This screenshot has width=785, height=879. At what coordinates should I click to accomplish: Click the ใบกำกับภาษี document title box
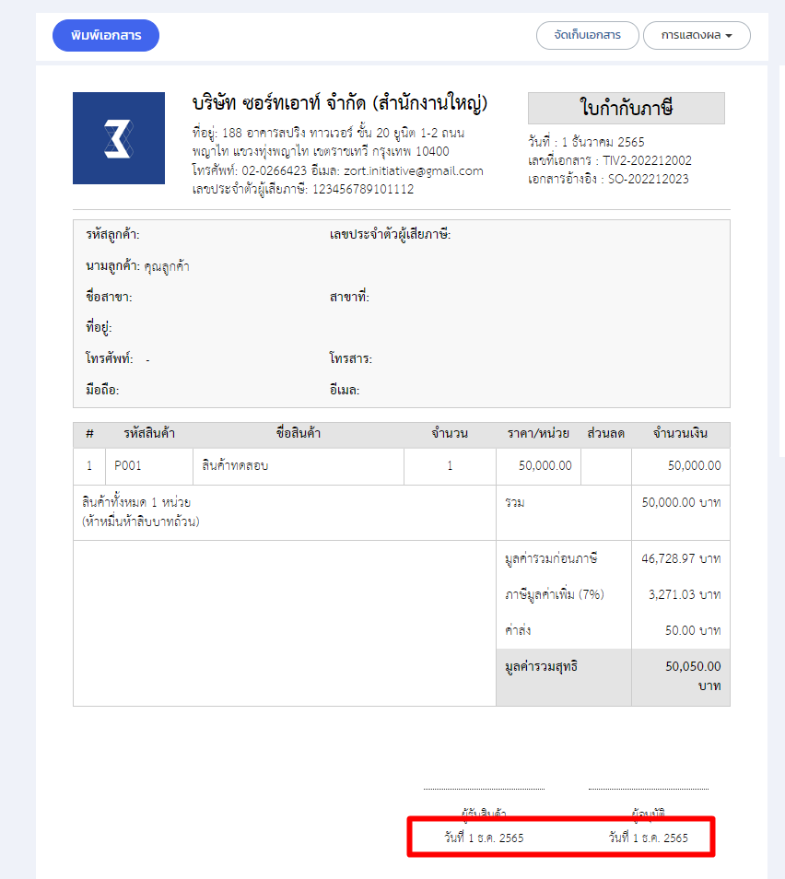[627, 108]
